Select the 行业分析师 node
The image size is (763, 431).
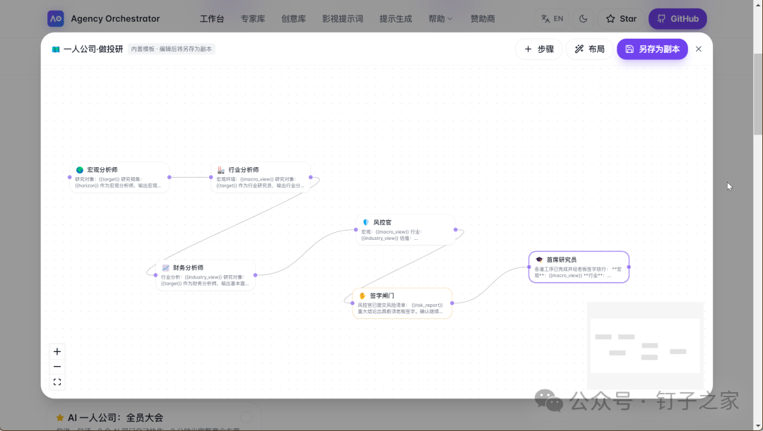click(260, 177)
